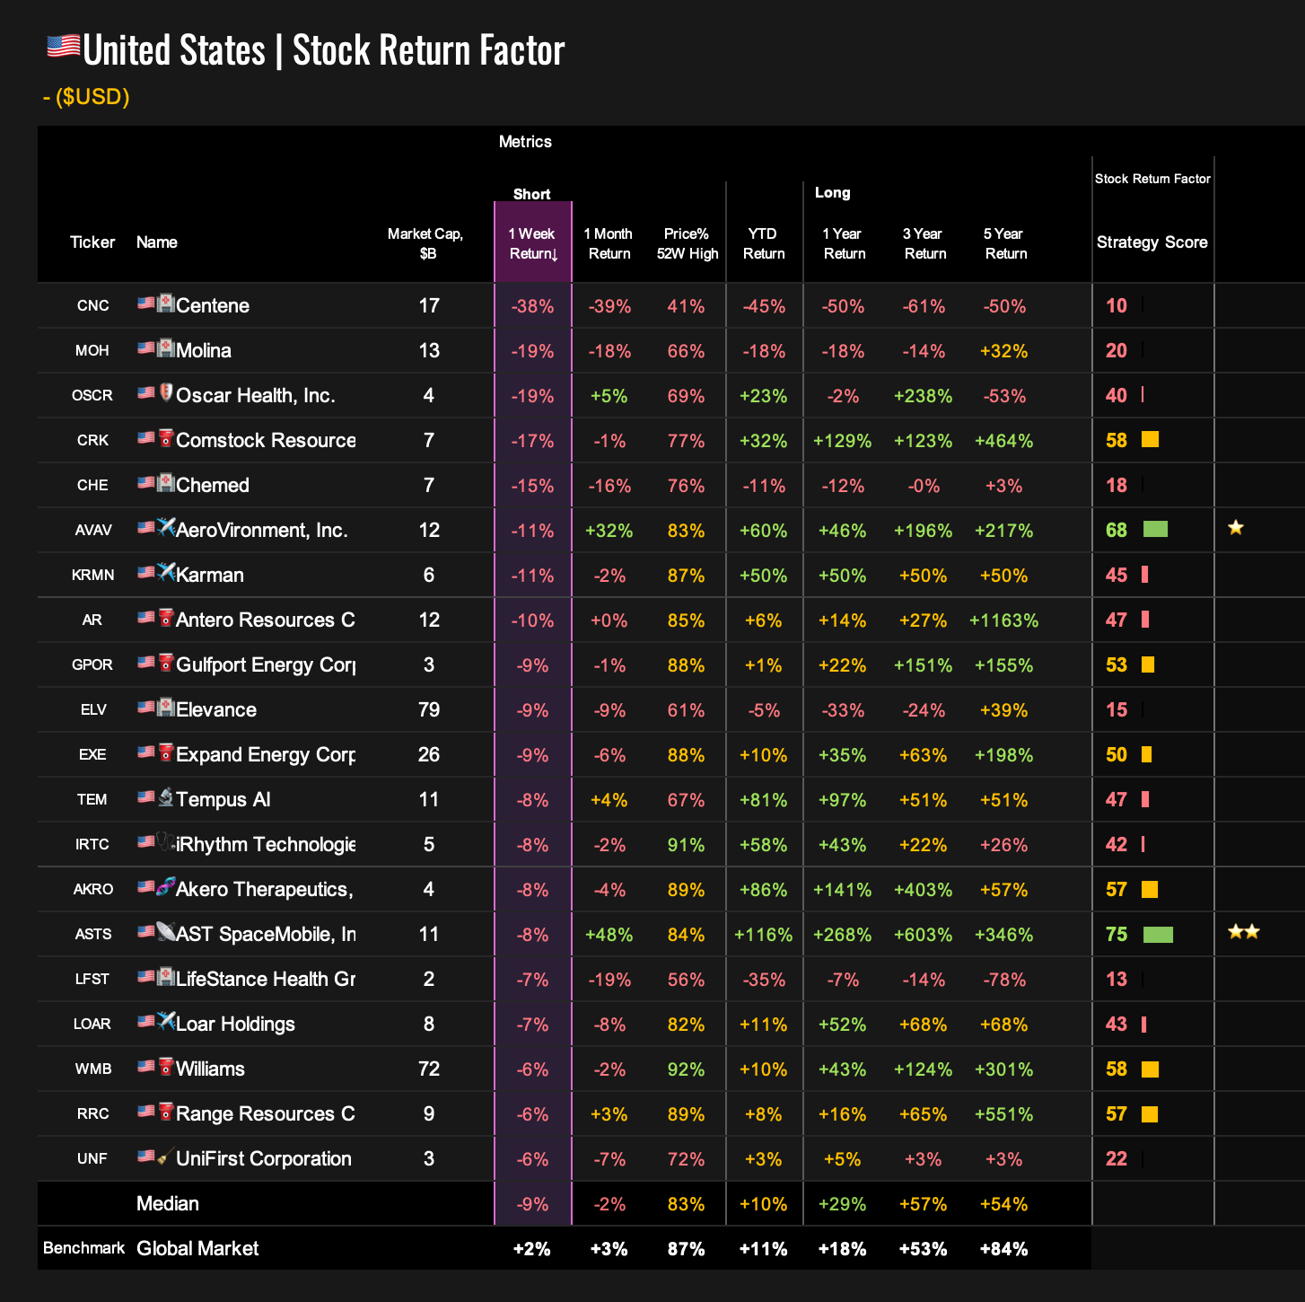Viewport: 1305px width, 1302px height.
Task: Click the Median +29% 1 Year Return value
Action: (843, 1204)
